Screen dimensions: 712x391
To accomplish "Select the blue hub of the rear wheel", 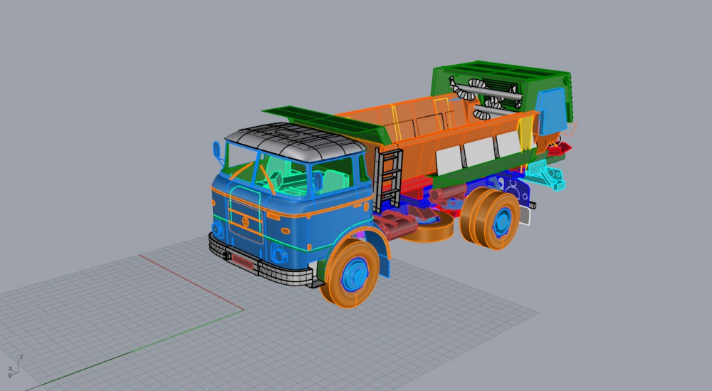I will click(x=503, y=221).
